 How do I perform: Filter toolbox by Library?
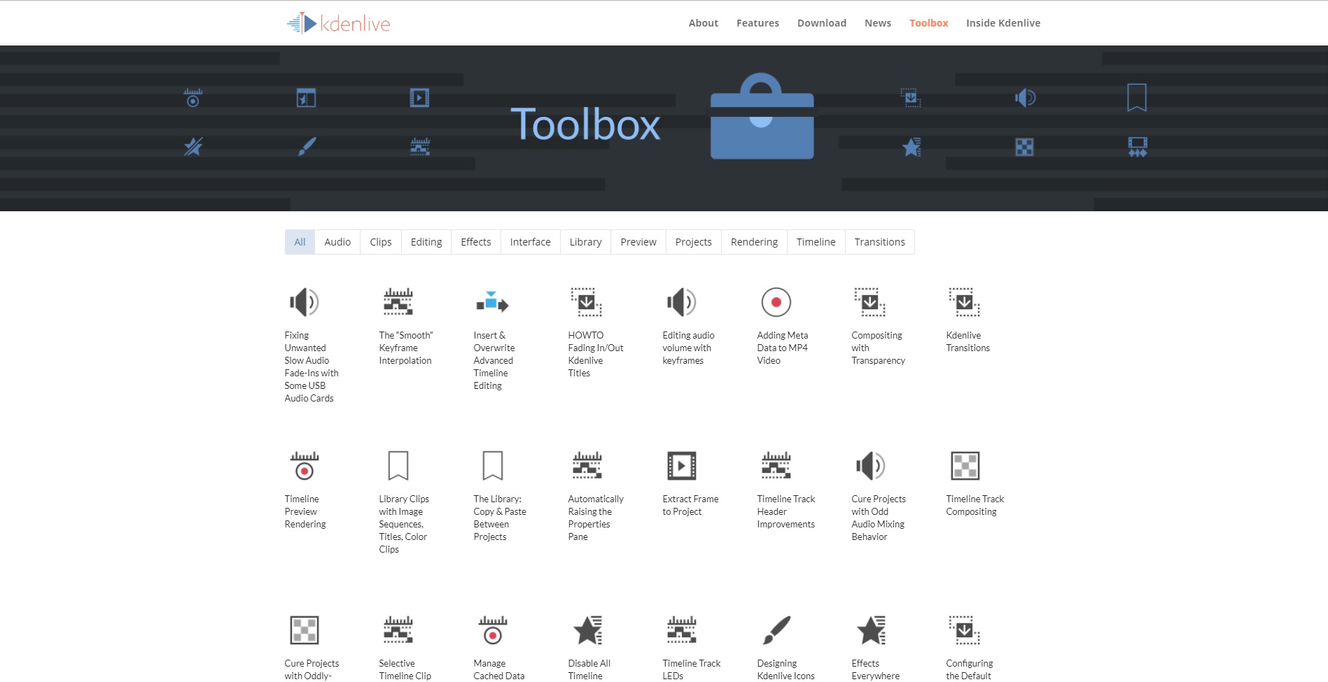585,242
